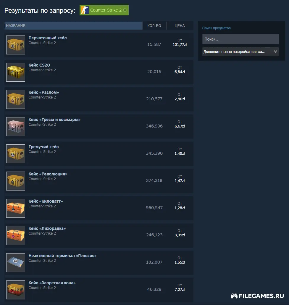Sort results by ЦЕНА column
The width and height of the screenshot is (289, 305).
pos(180,26)
